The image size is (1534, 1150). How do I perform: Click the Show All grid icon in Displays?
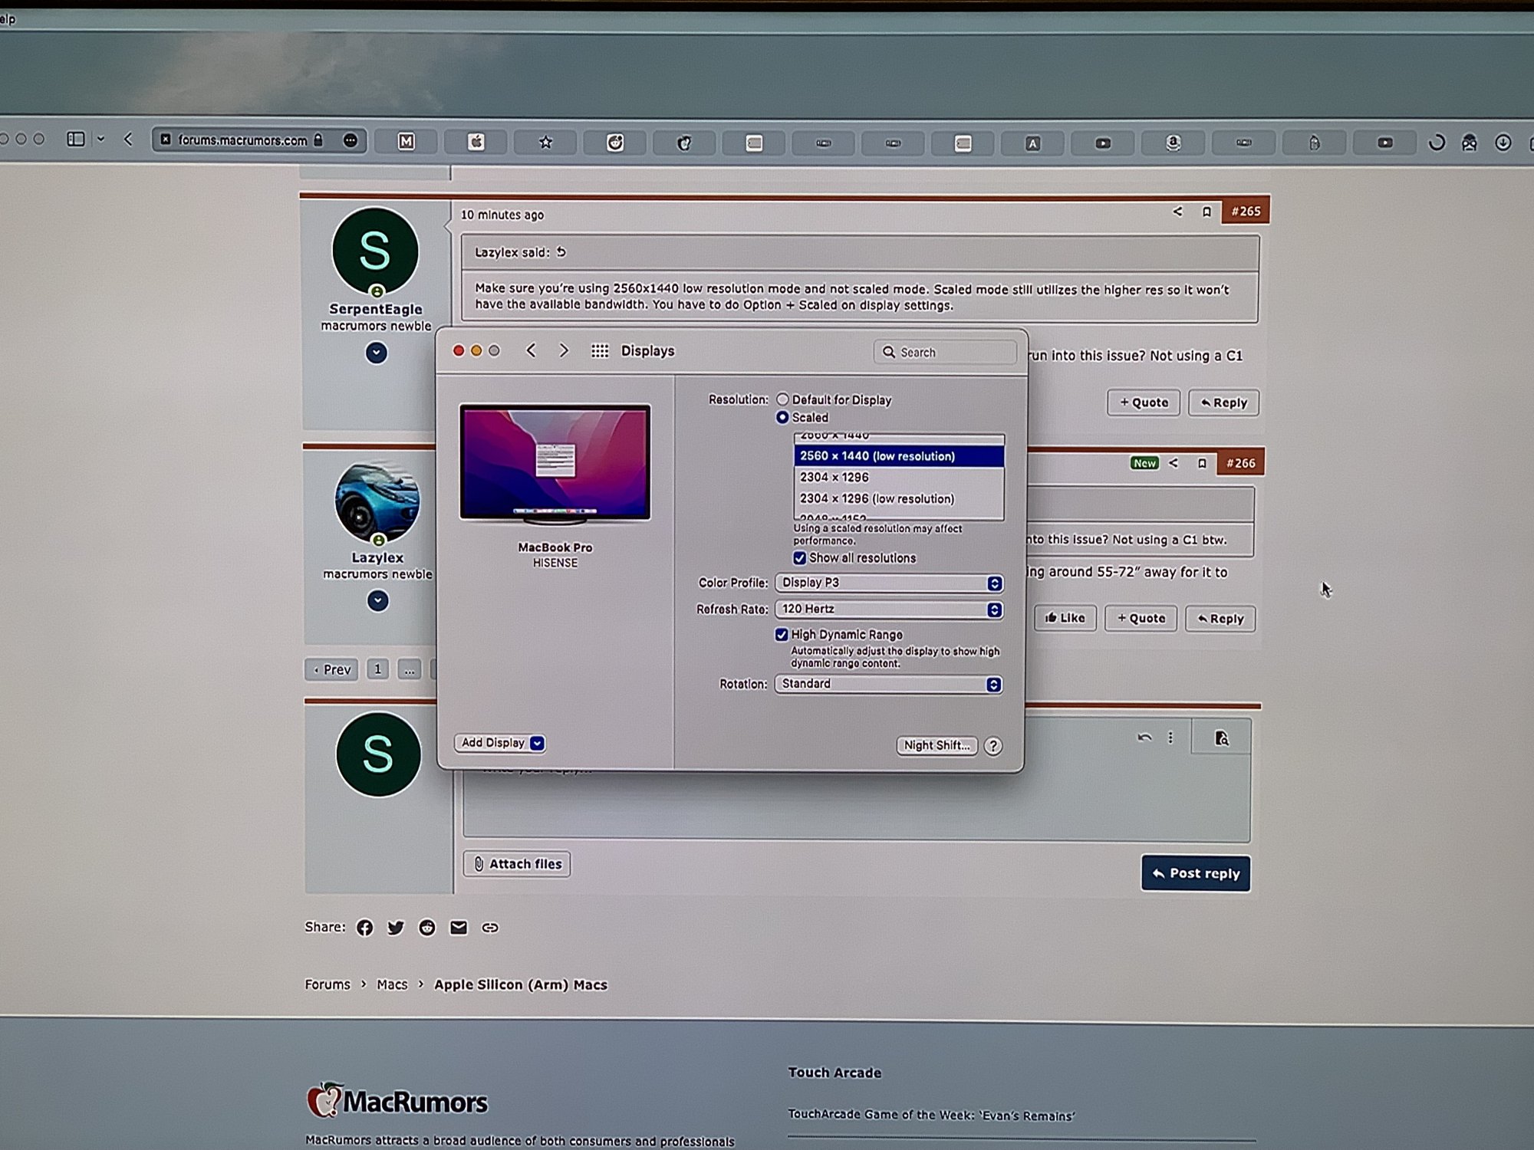600,351
